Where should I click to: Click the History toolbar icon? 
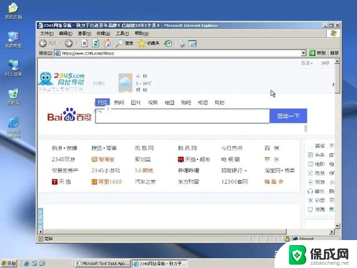(x=168, y=44)
